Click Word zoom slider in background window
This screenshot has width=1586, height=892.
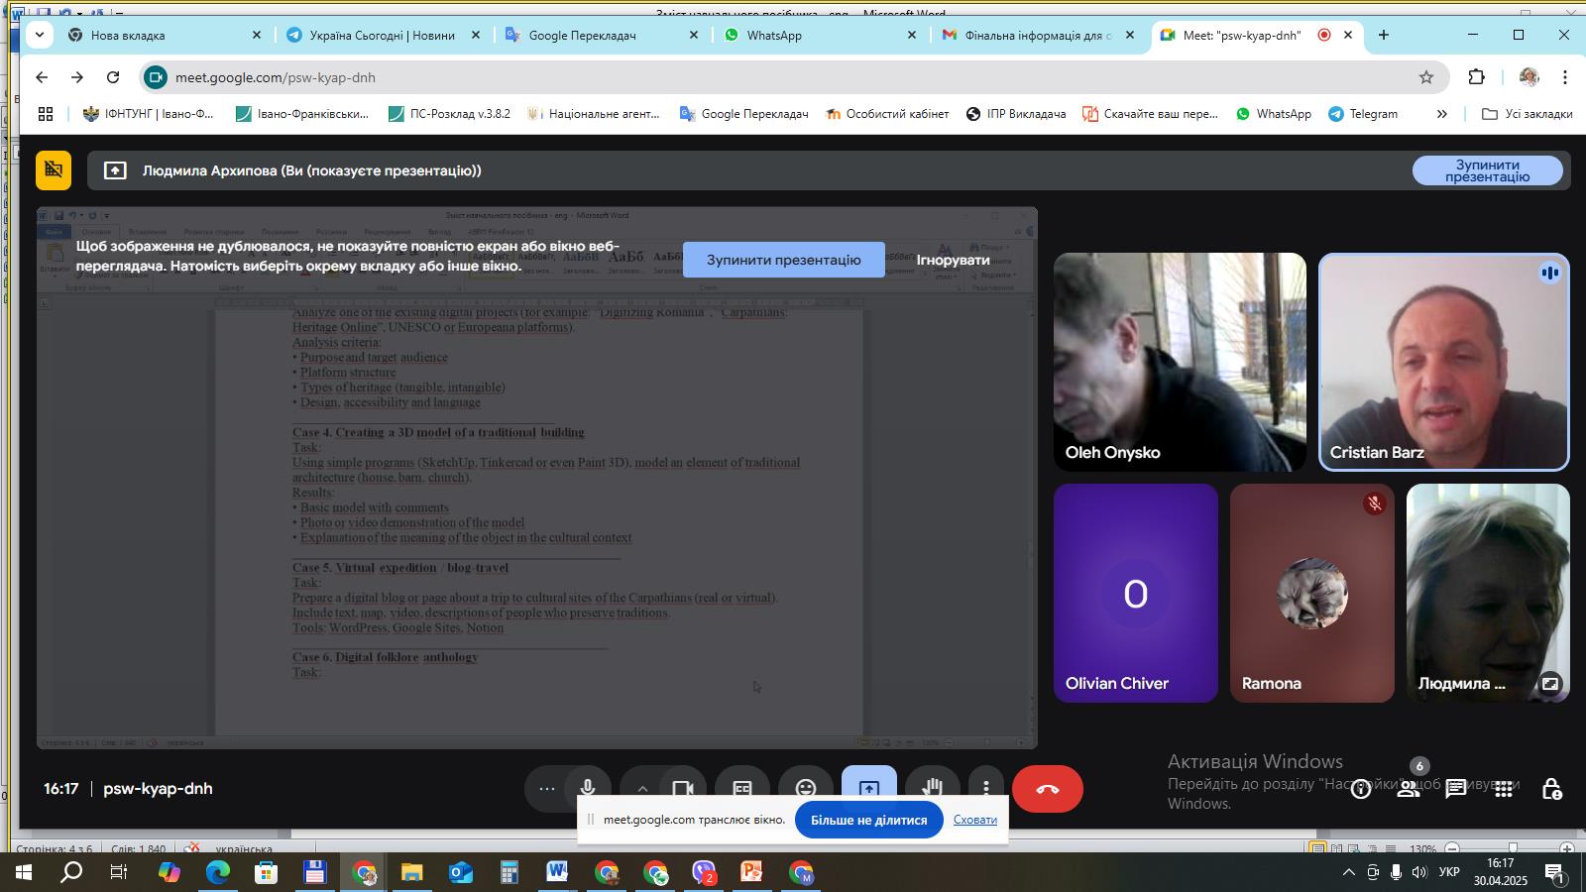pyautogui.click(x=1513, y=848)
